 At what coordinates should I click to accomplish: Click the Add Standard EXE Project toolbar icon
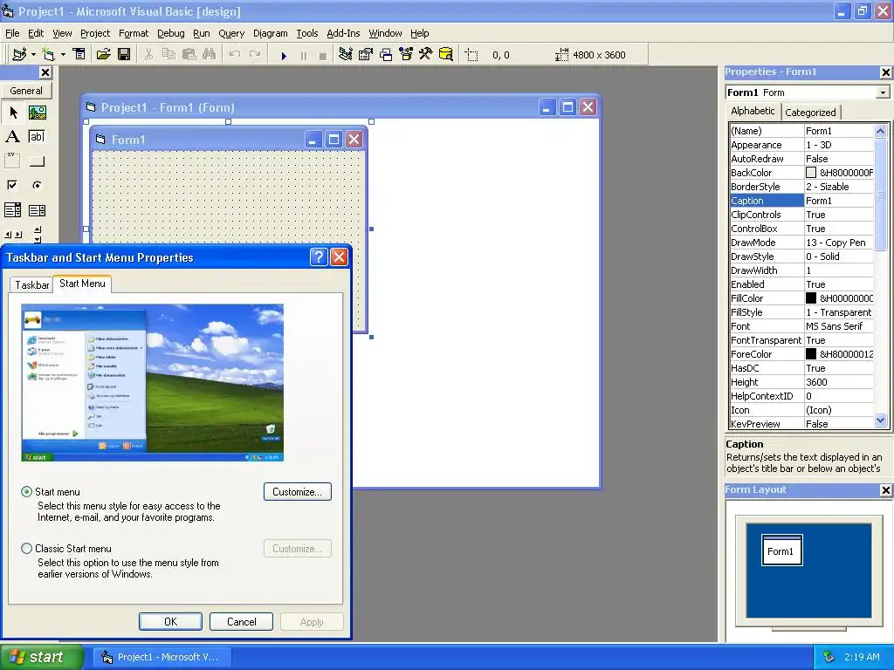tap(19, 54)
